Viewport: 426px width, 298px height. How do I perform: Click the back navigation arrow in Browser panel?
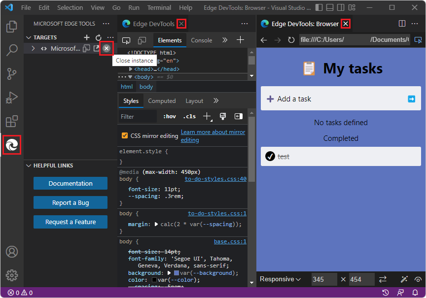coord(264,40)
